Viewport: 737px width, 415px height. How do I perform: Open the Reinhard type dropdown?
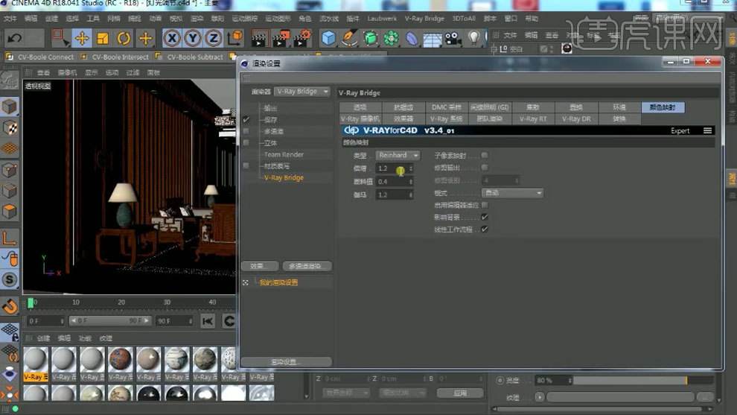pos(398,155)
